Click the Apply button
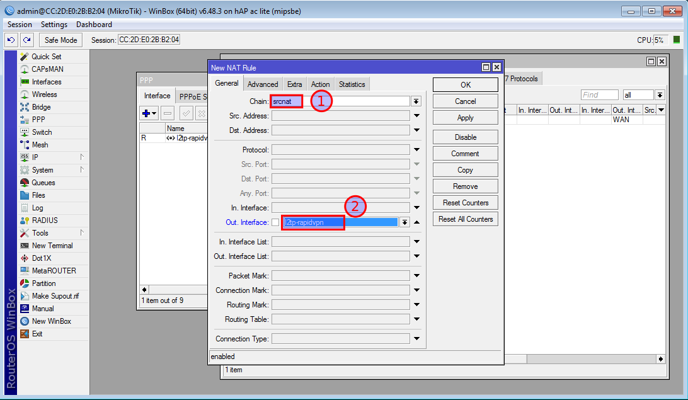The width and height of the screenshot is (688, 400). (x=466, y=118)
